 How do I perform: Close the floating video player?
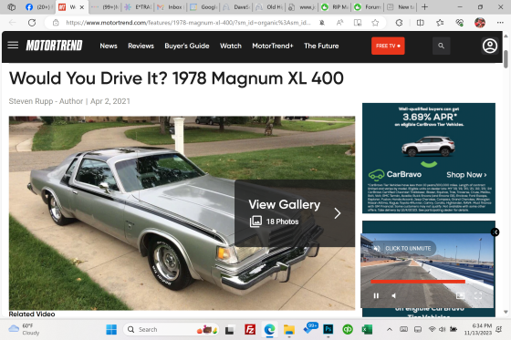(495, 232)
